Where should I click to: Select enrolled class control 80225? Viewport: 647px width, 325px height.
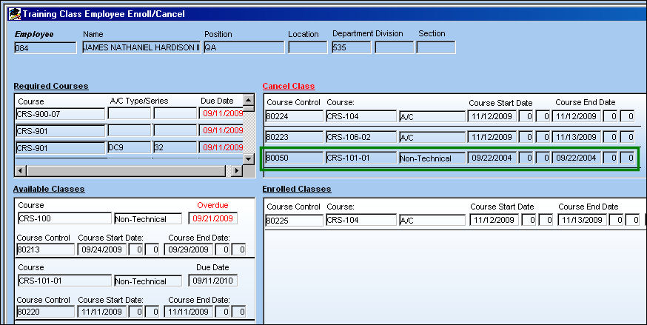[x=294, y=220]
